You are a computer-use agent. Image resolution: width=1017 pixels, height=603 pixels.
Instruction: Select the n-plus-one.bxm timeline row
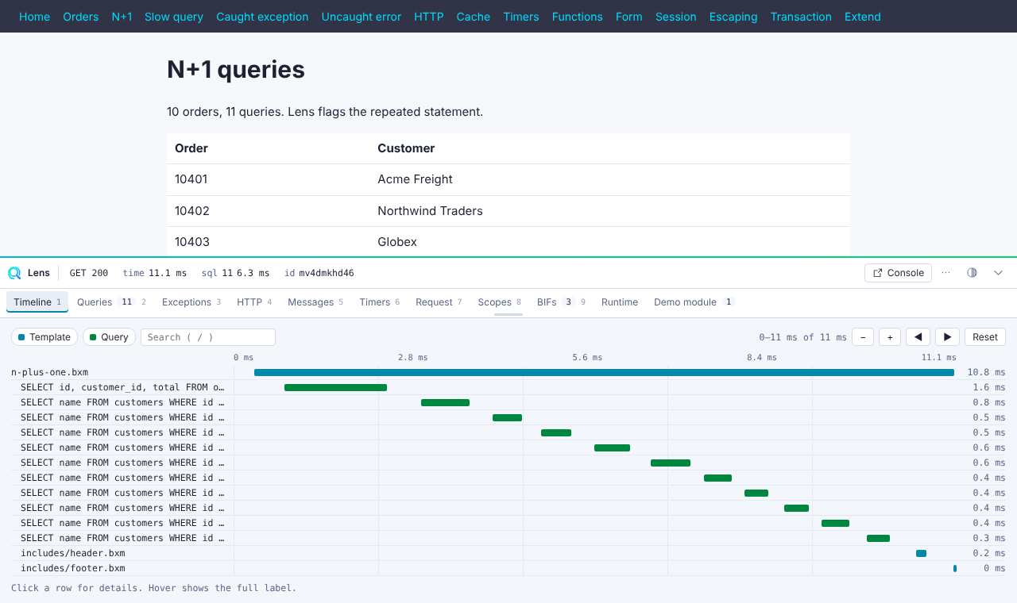pos(508,372)
